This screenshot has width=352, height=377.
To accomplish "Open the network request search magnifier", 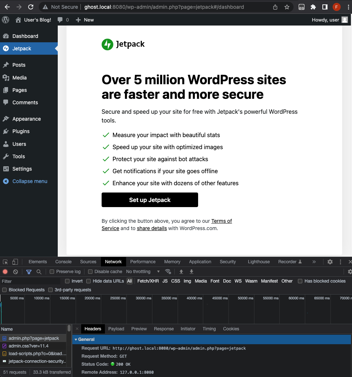I will click(x=38, y=271).
